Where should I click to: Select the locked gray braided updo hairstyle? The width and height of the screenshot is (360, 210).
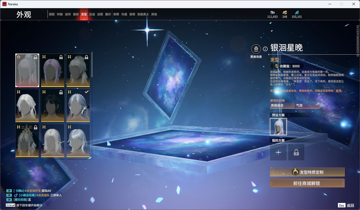click(x=78, y=70)
